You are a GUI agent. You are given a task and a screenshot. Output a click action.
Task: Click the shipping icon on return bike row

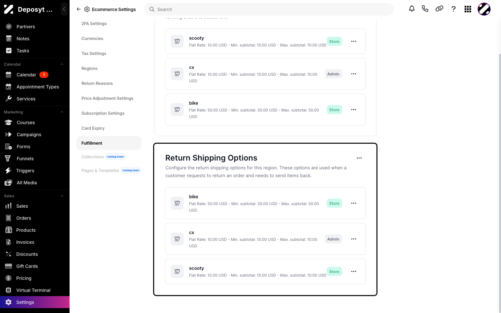177,203
